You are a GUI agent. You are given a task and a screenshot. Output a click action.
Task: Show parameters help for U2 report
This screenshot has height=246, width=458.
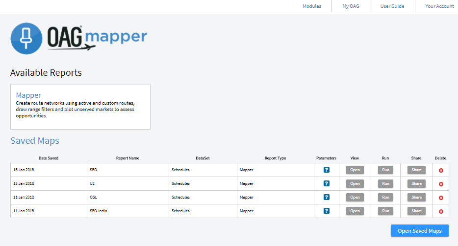[x=327, y=183]
